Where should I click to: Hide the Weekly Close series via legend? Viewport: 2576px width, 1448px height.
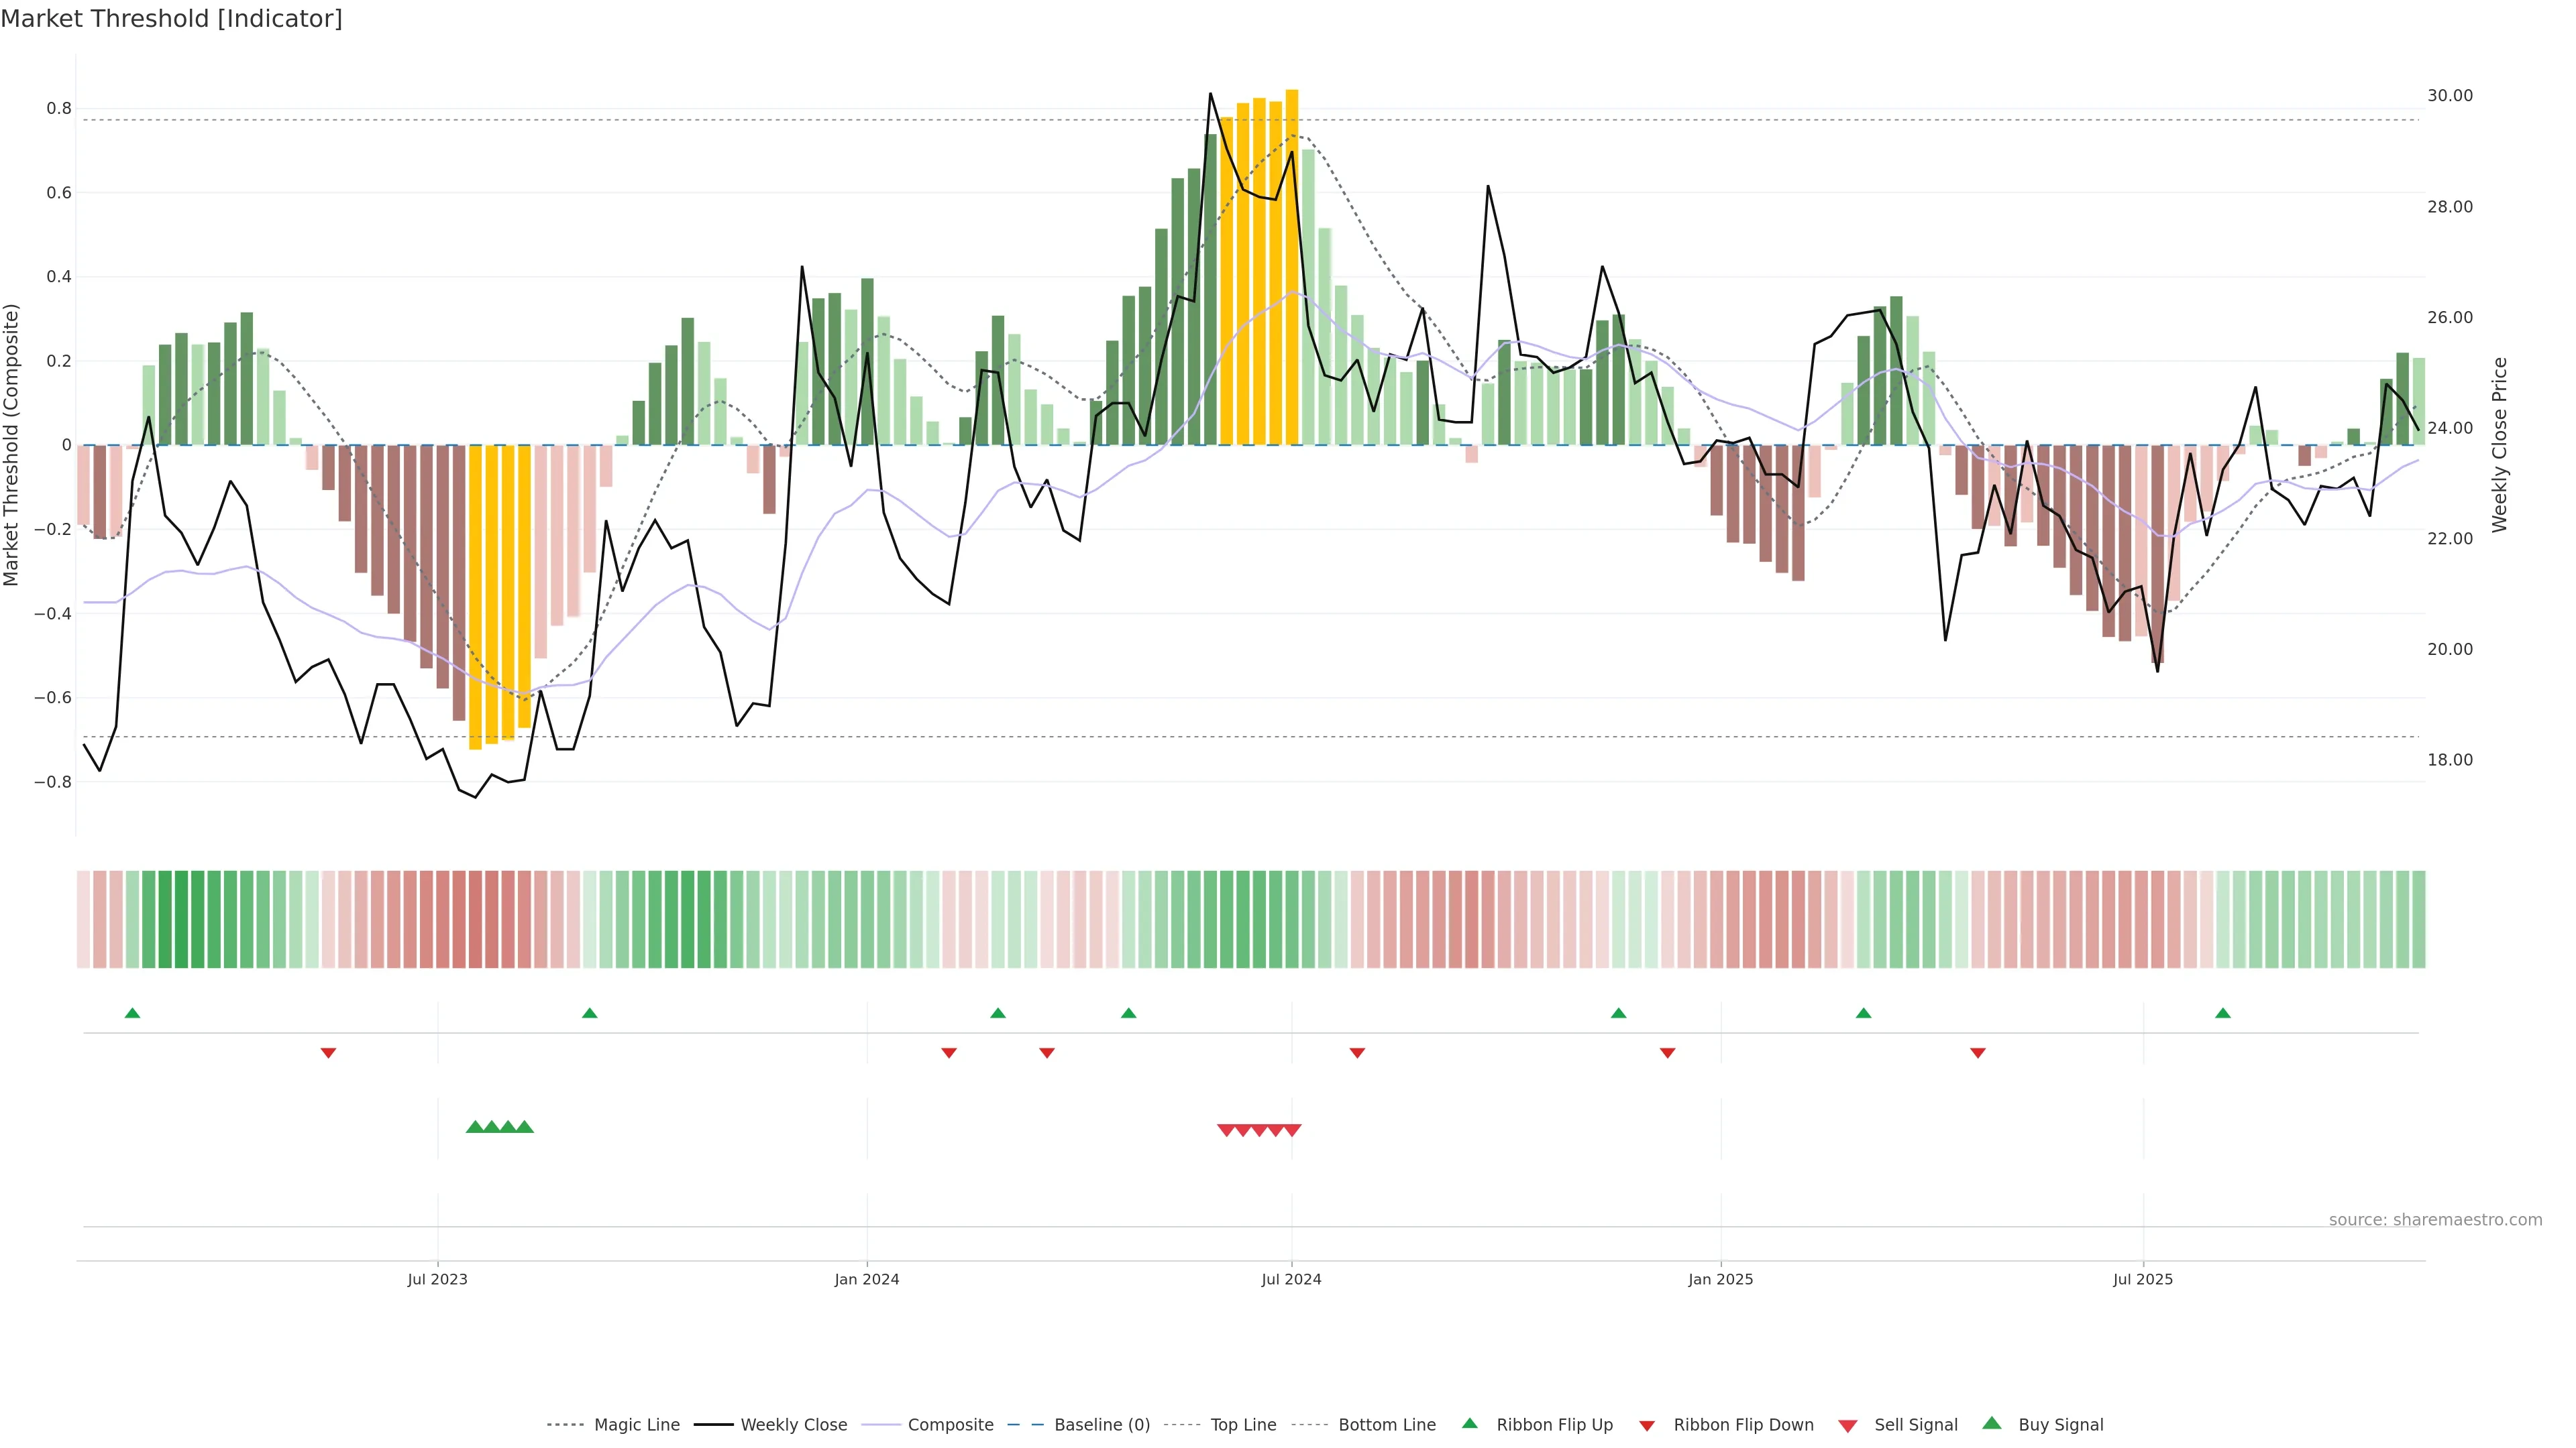point(793,1425)
